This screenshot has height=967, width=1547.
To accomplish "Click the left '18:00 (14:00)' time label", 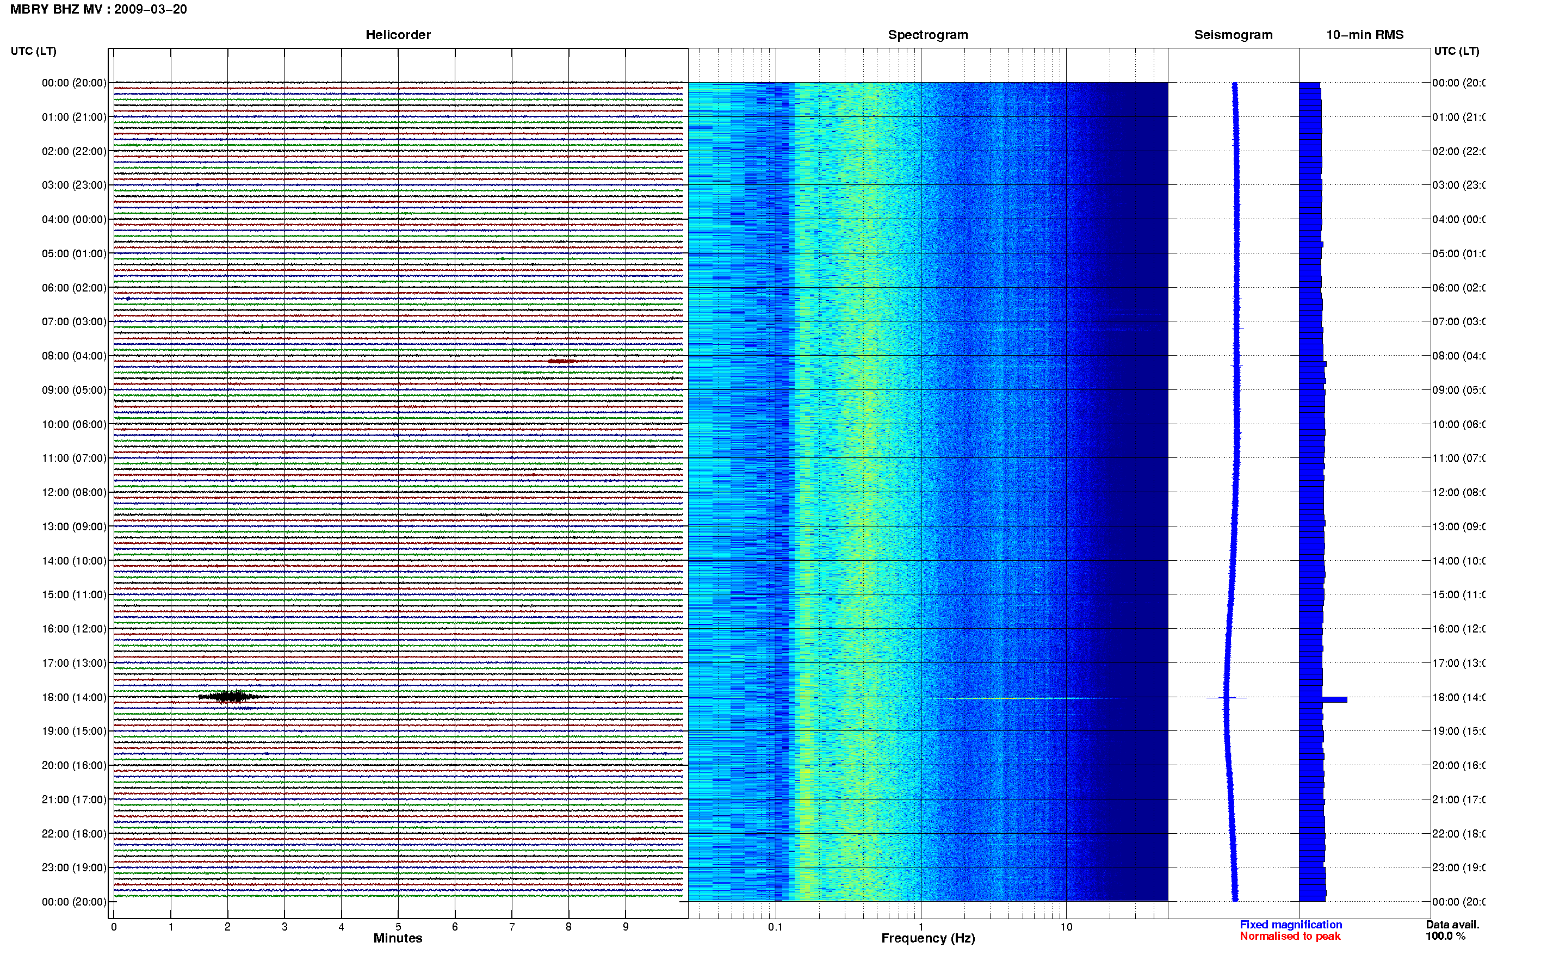I will tap(74, 697).
